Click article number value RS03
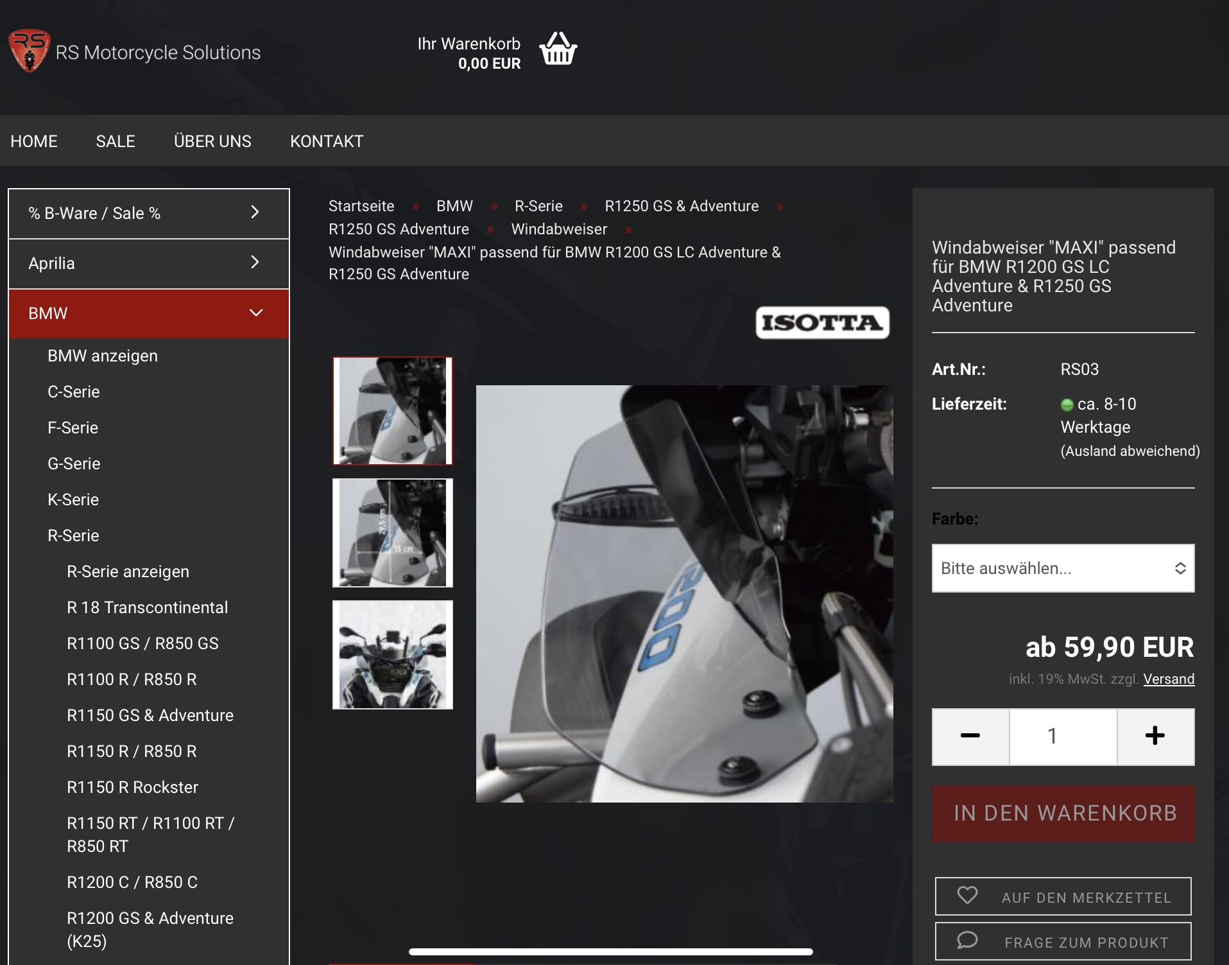The image size is (1229, 965). [x=1079, y=369]
